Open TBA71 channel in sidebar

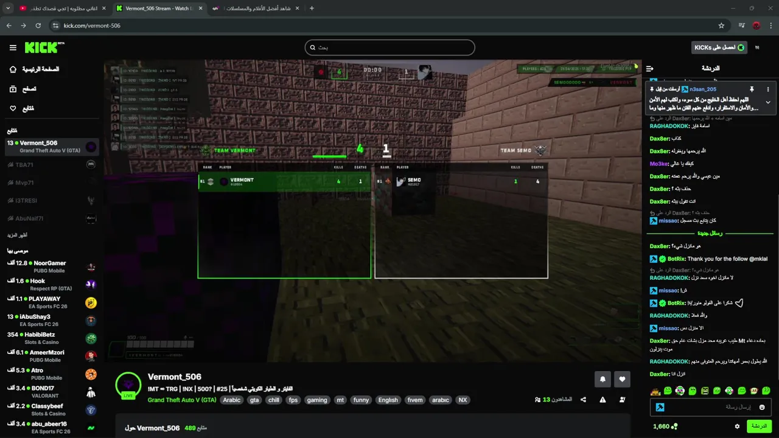coord(52,165)
